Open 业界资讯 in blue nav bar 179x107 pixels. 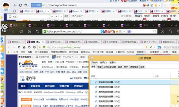[x=35, y=86]
